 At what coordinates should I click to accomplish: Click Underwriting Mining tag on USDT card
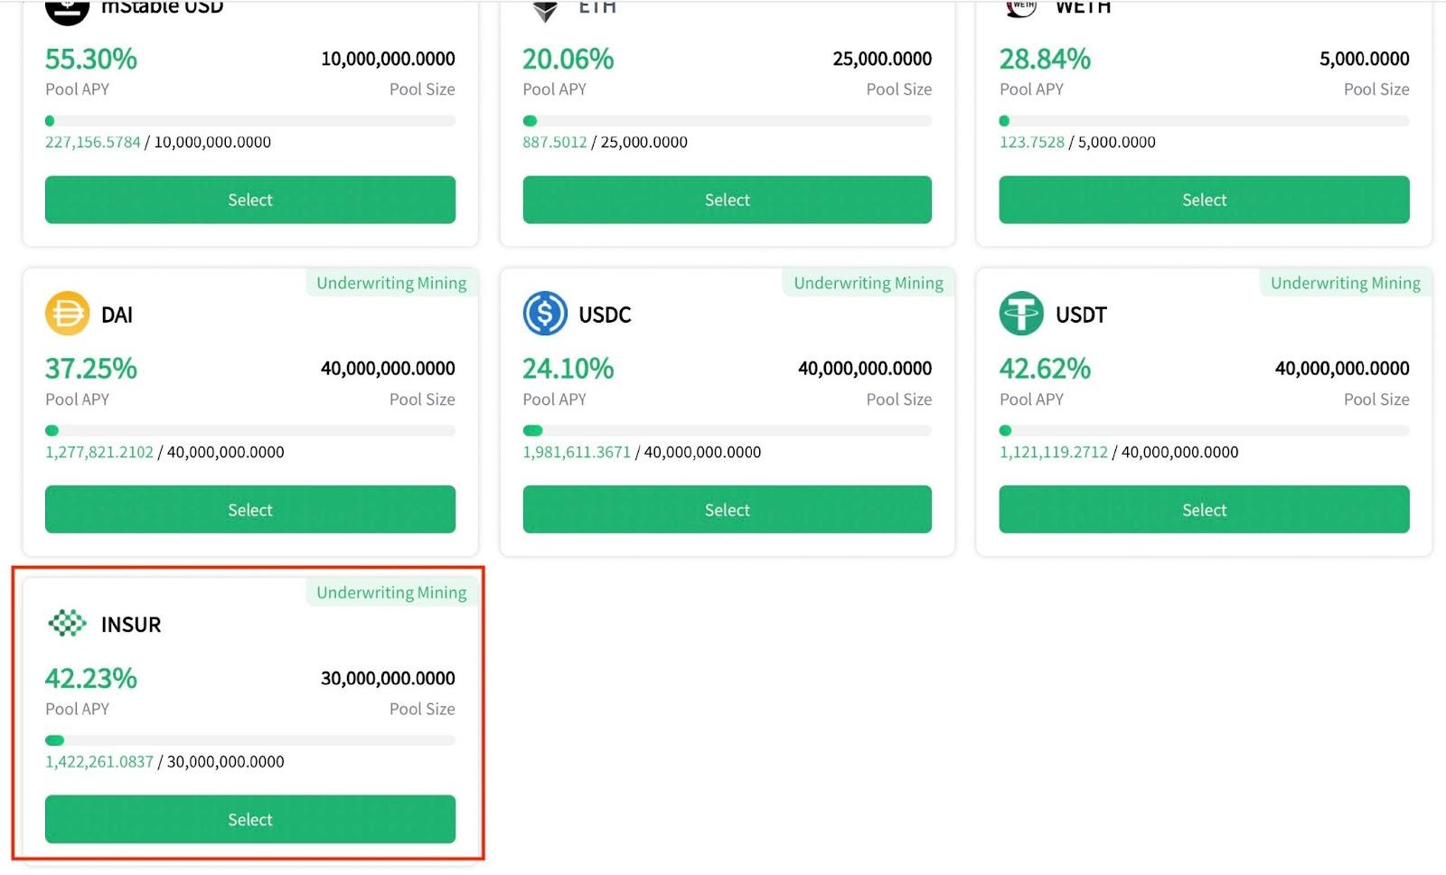(x=1346, y=283)
